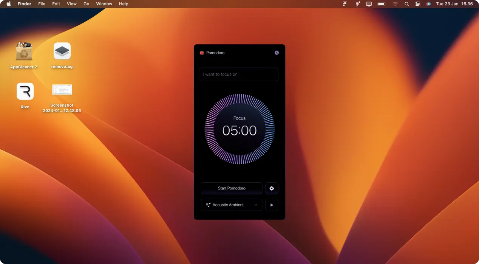
Task: Check the battery status icon
Action: tap(382, 4)
